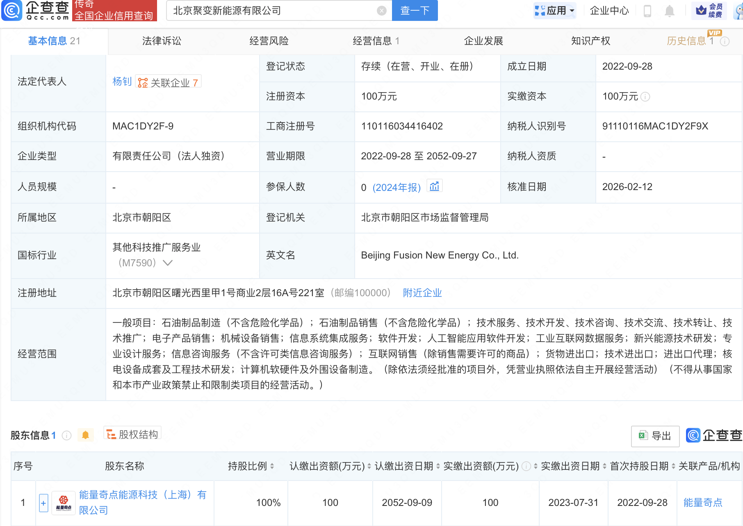743x526 pixels.
Task: Toggle shareholder info monitoring bell
Action: pos(85,435)
